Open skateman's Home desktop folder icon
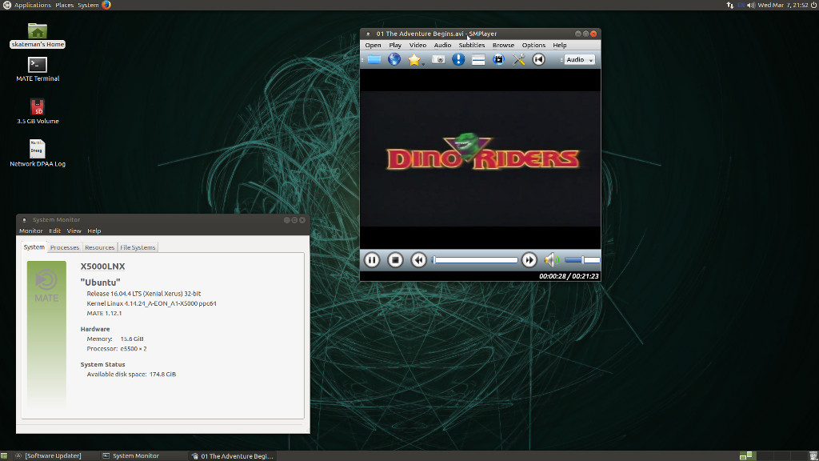 click(x=38, y=35)
